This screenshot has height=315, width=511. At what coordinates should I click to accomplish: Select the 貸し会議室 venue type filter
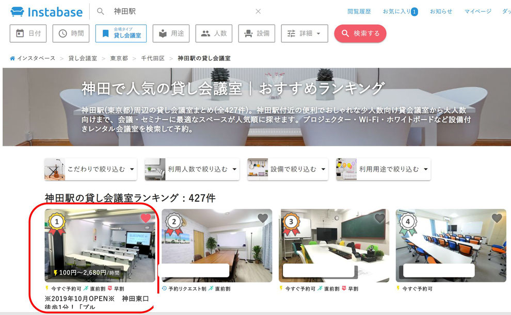coord(121,33)
